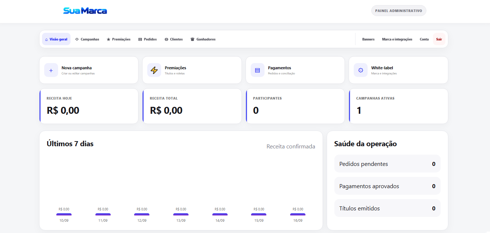Open Marca e integrações settings
The height and width of the screenshot is (233, 490).
[397, 39]
